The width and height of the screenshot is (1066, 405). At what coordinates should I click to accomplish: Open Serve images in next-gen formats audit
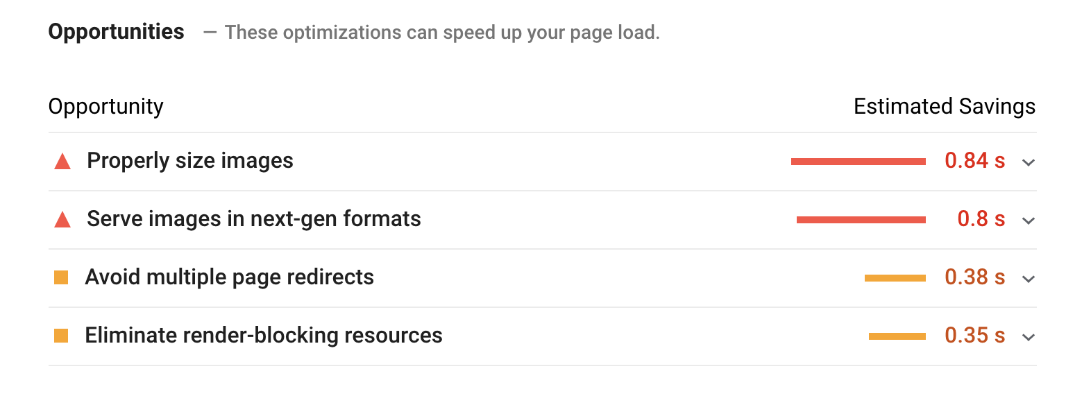[x=254, y=219]
